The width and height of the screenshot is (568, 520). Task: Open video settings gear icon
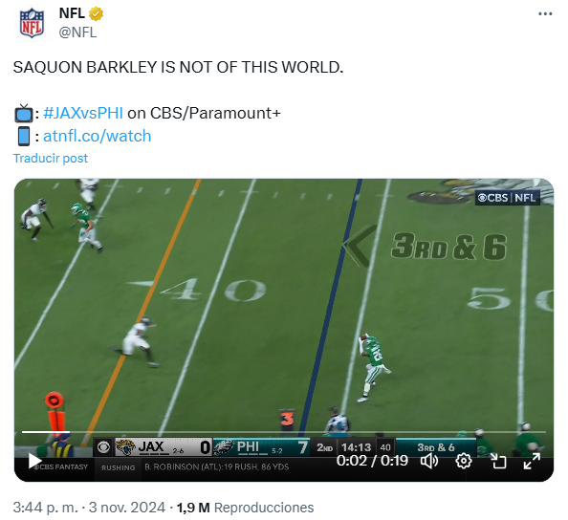coord(464,461)
